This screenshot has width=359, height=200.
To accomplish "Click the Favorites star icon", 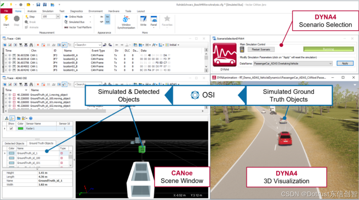I will tap(167, 19).
